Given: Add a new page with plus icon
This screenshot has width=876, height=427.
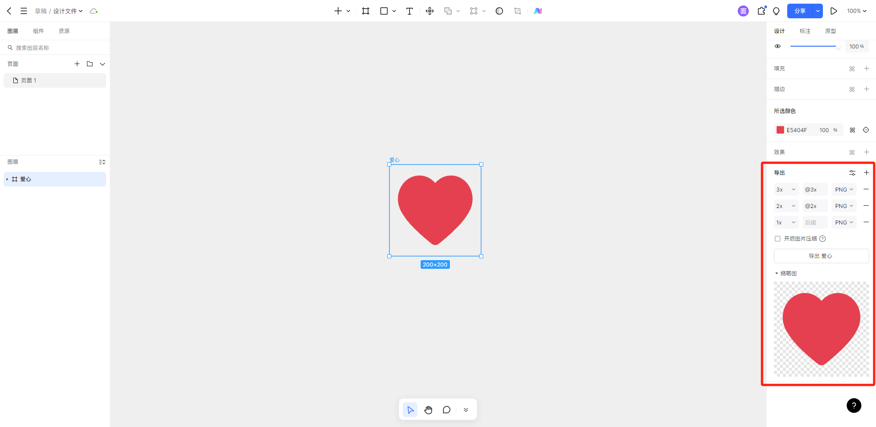Looking at the screenshot, I should 77,64.
